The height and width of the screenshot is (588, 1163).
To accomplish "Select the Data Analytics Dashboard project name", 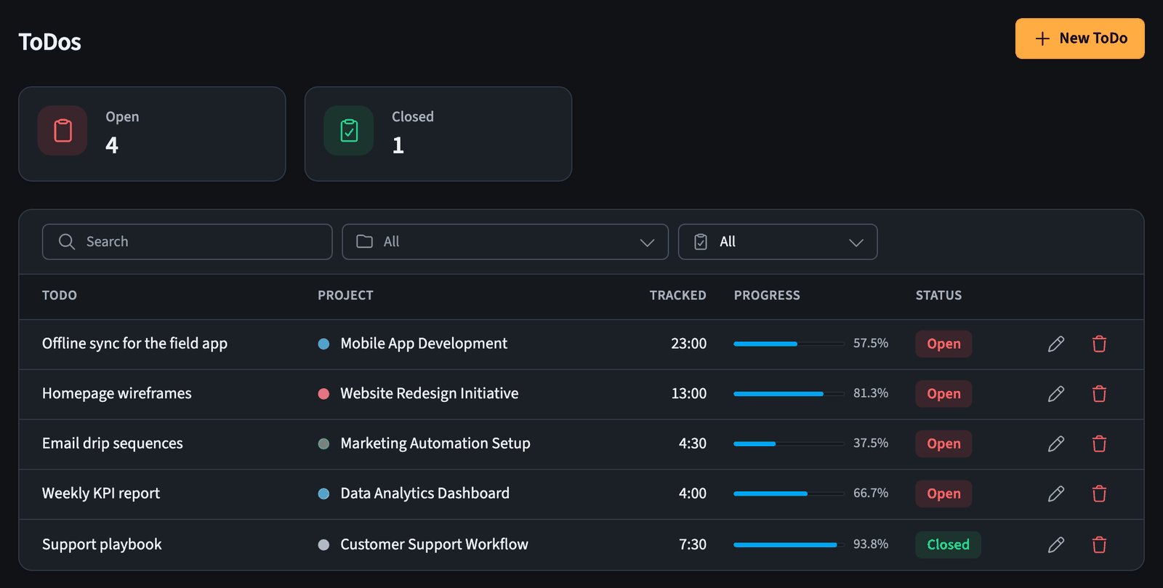I will tap(425, 494).
